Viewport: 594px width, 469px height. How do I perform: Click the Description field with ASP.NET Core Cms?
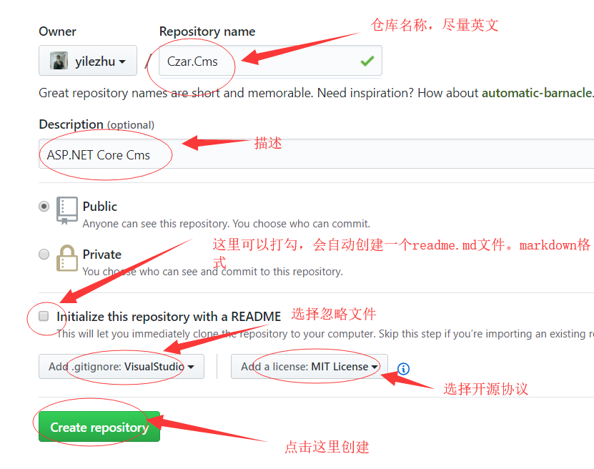[317, 154]
